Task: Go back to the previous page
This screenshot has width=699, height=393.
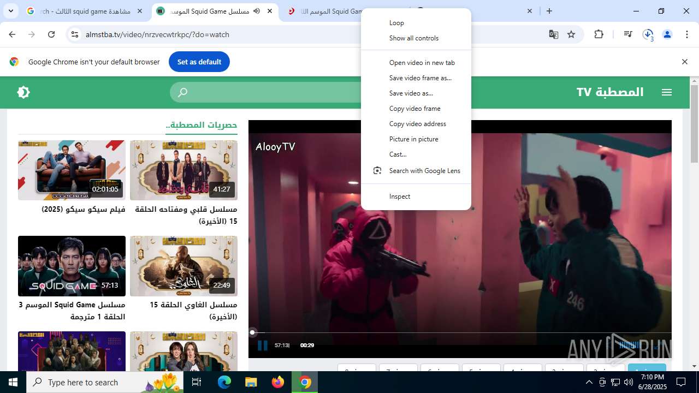Action: pyautogui.click(x=12, y=34)
